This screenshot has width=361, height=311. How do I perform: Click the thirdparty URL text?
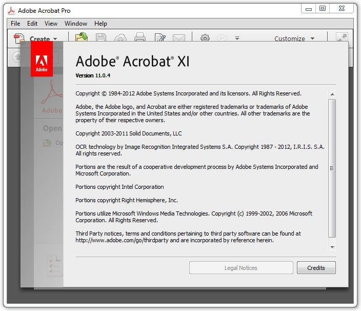coord(122,240)
